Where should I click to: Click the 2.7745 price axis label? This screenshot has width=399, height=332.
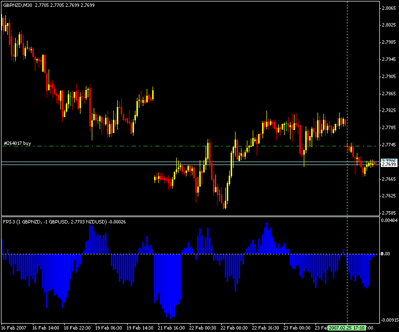(389, 144)
